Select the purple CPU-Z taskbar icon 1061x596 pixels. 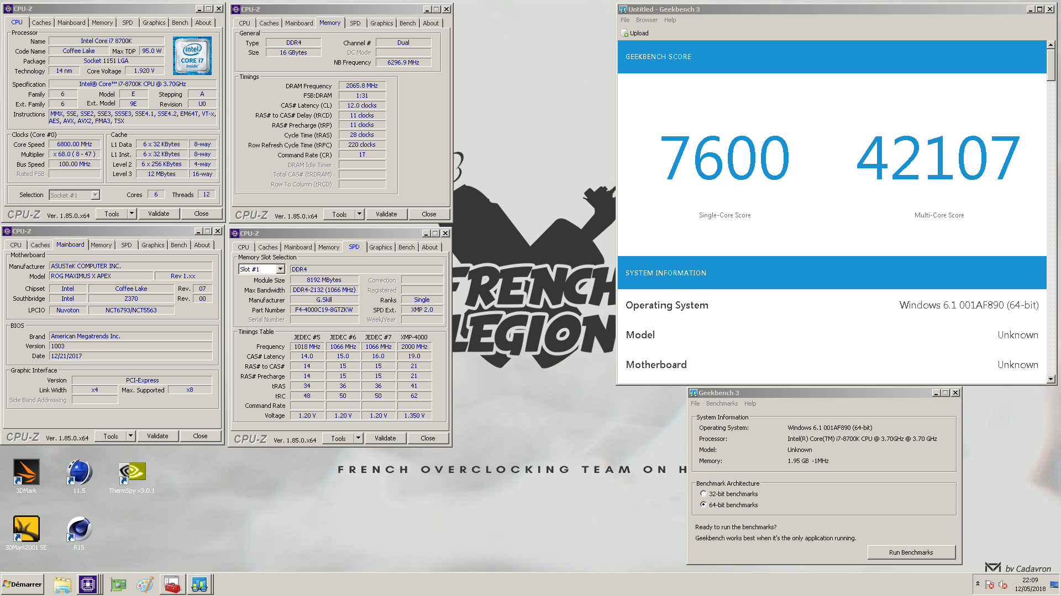88,584
